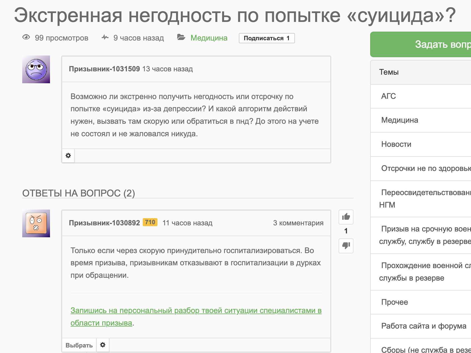Click the thumbs up icon on the answer
The image size is (471, 353).
[x=346, y=217]
